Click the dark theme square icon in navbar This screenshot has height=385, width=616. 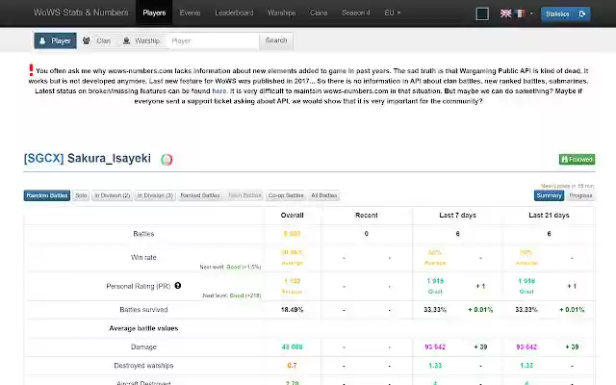(x=482, y=13)
